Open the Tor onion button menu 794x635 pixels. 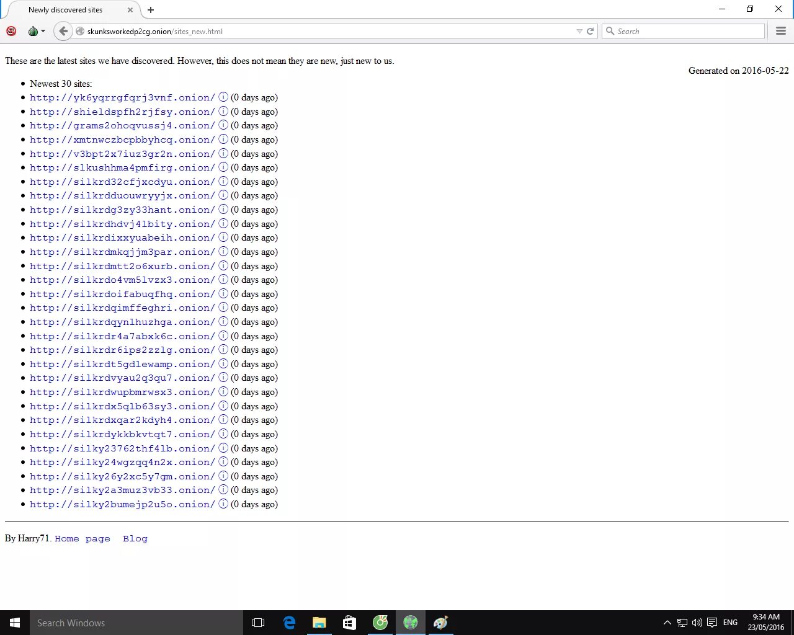[36, 31]
